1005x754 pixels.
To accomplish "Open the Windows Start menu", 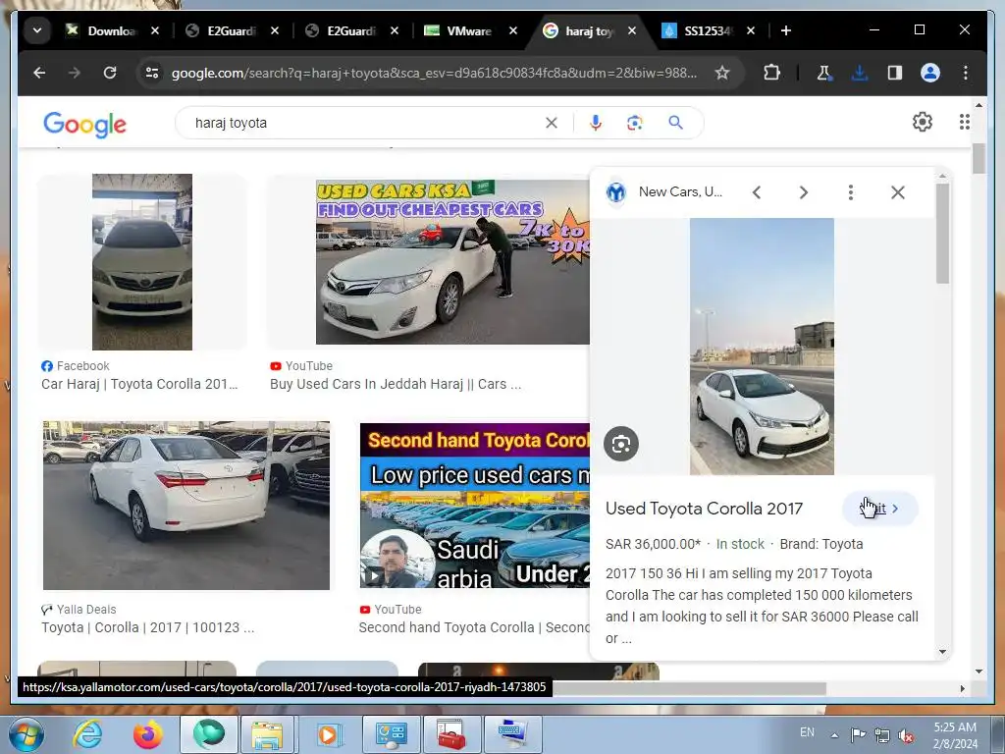I will click(x=26, y=734).
